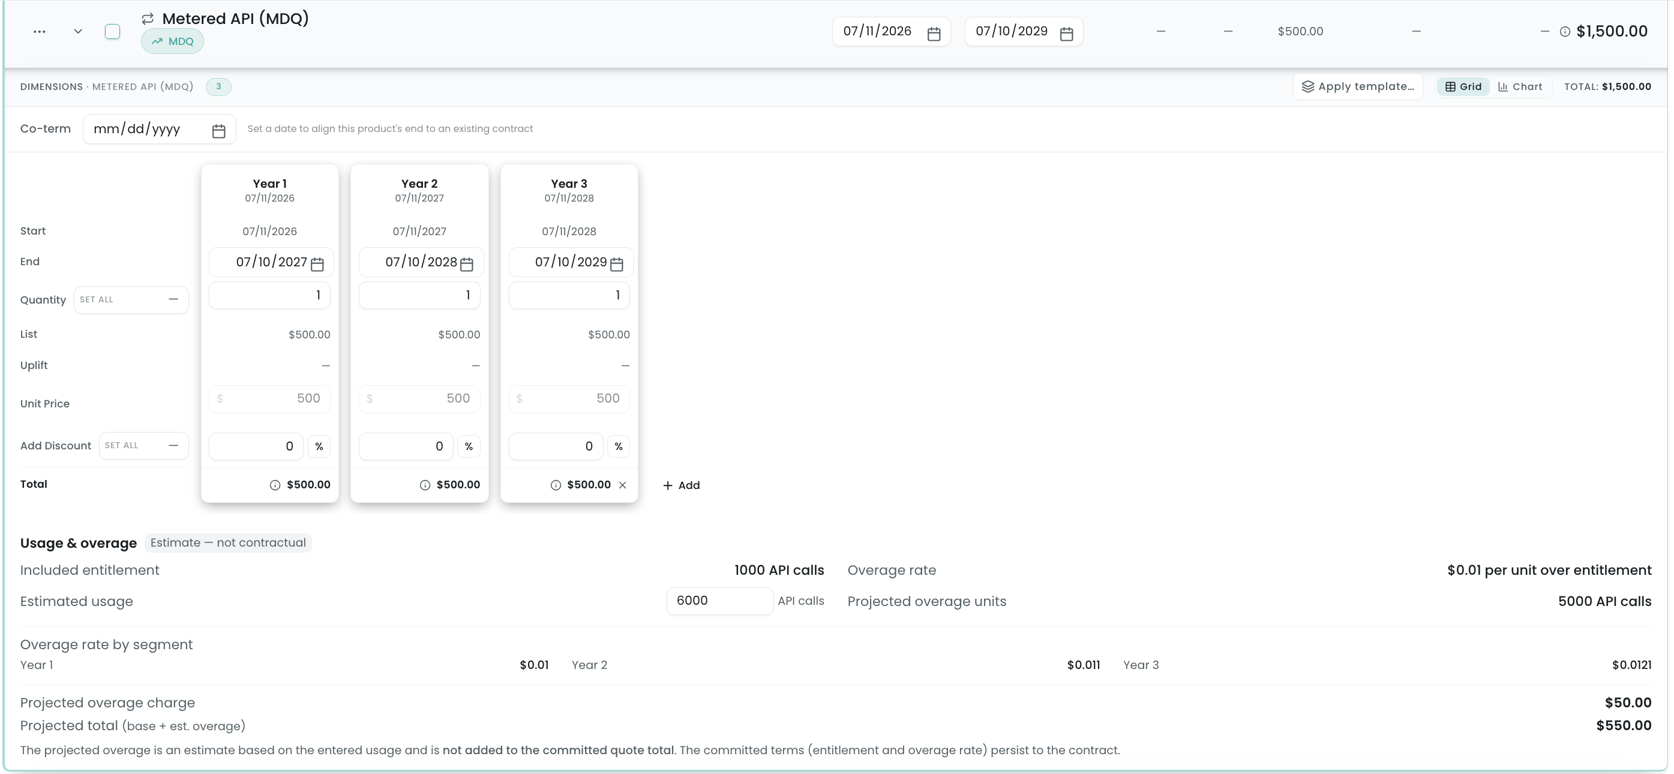
Task: Open Year 2 end date calendar icon
Action: click(x=467, y=264)
